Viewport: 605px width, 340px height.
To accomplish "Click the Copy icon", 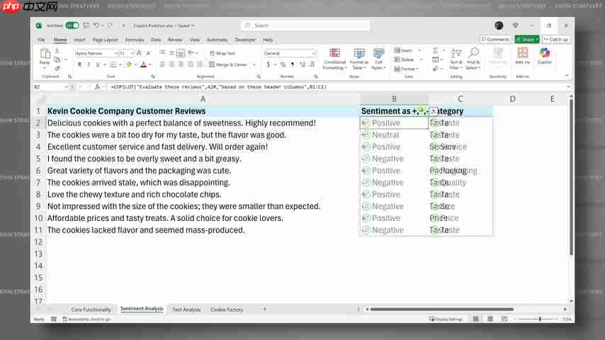I will (57, 59).
